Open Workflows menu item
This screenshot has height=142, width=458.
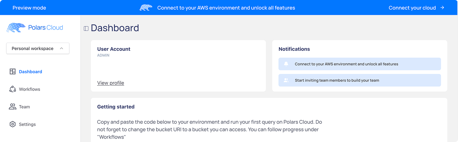click(30, 89)
